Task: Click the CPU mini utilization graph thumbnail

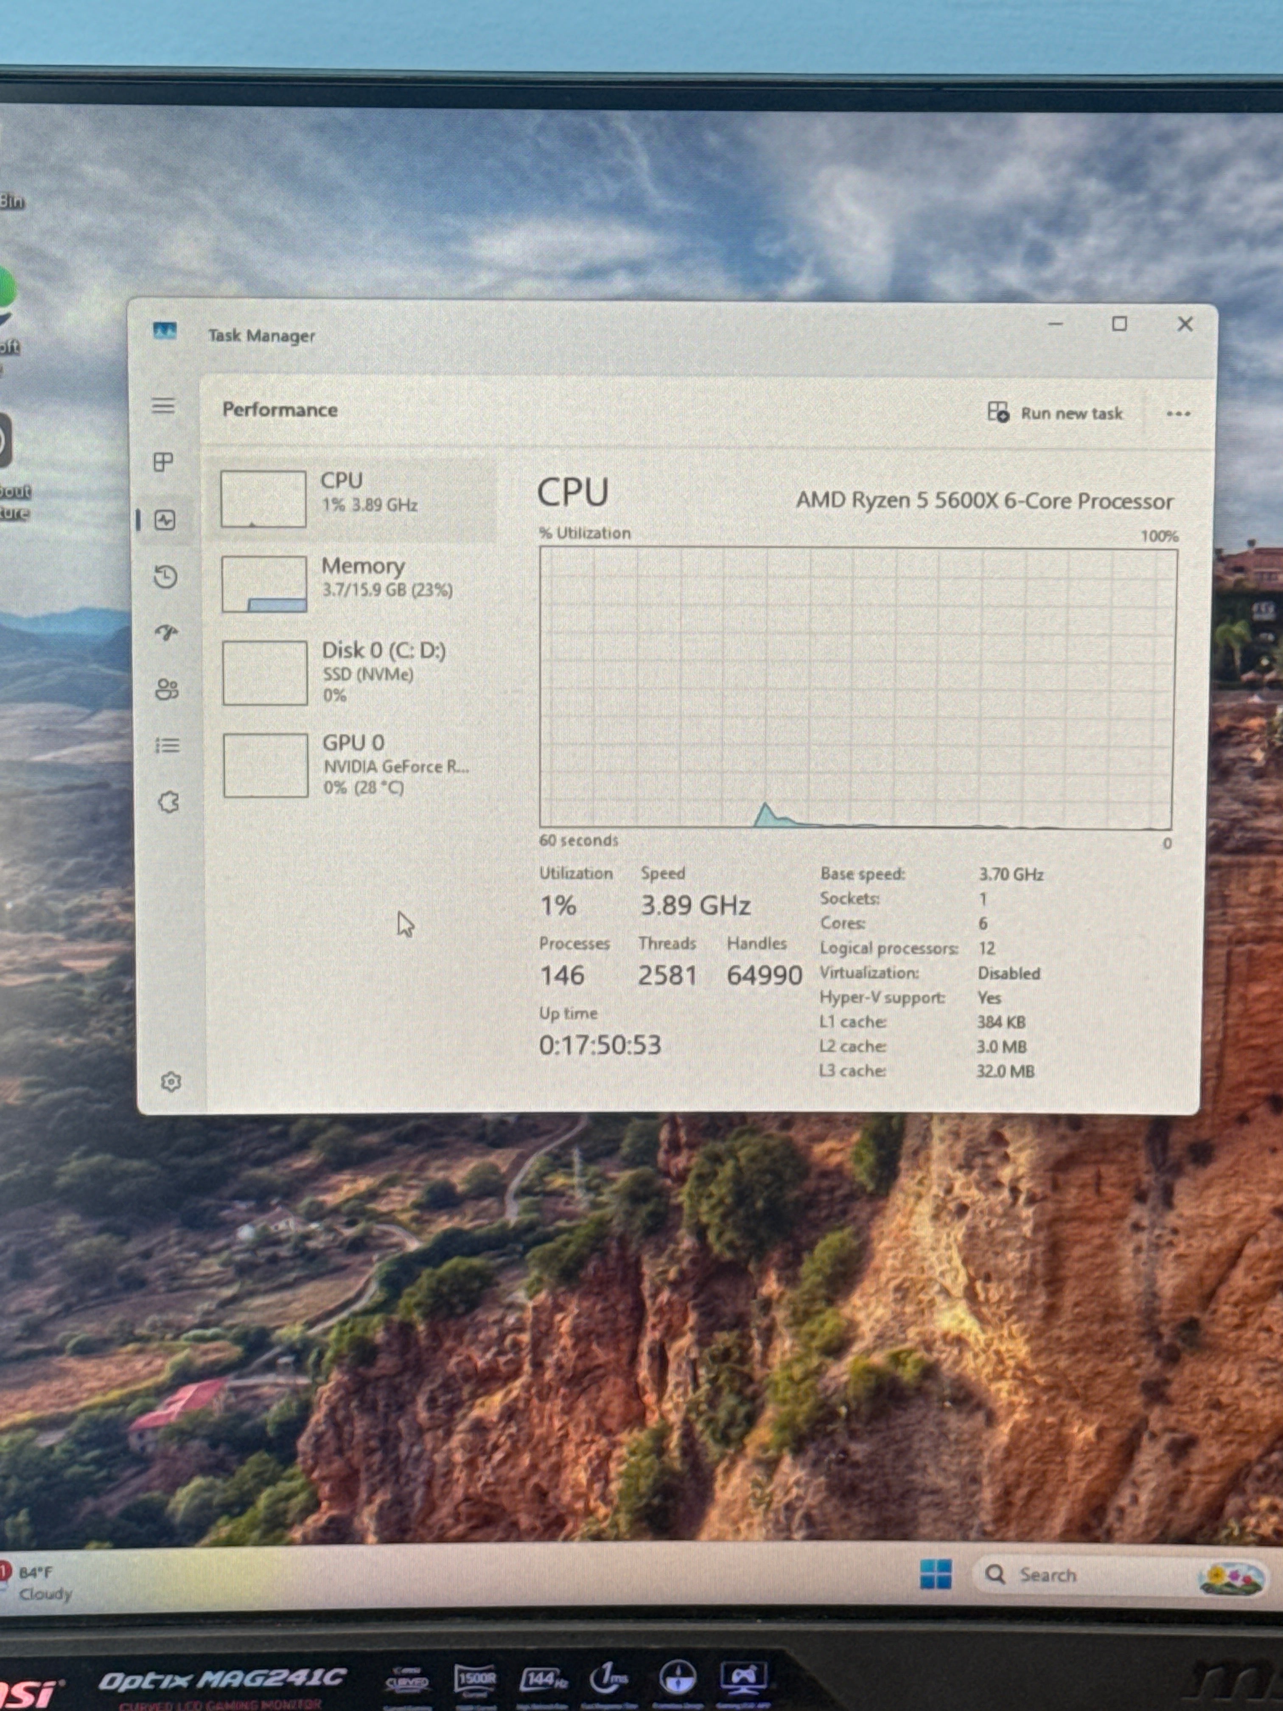Action: (x=263, y=500)
